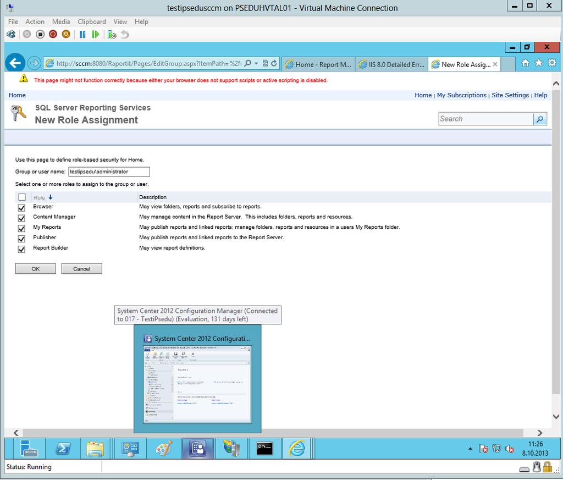The height and width of the screenshot is (480, 563).
Task: Open IE Tools gear menu
Action: click(x=552, y=63)
